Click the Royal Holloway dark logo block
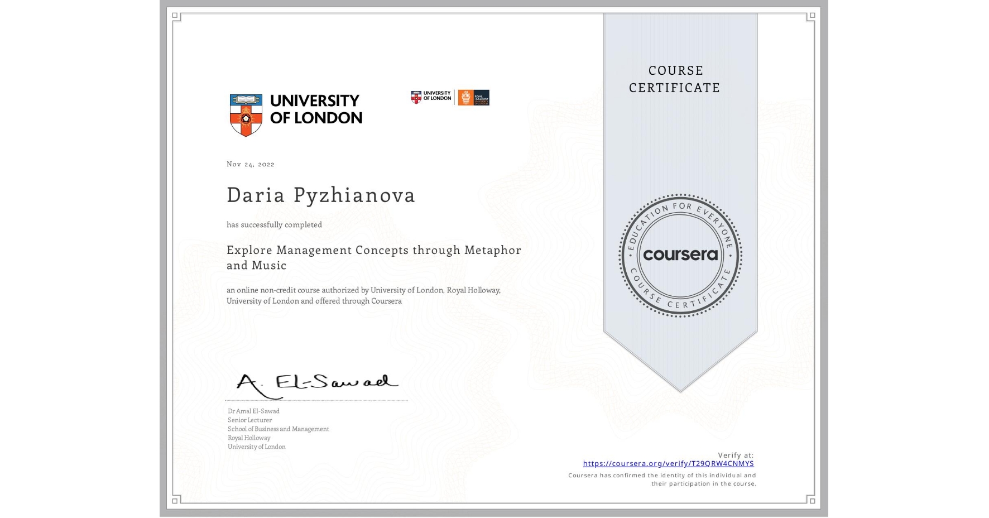989x518 pixels. pos(482,97)
